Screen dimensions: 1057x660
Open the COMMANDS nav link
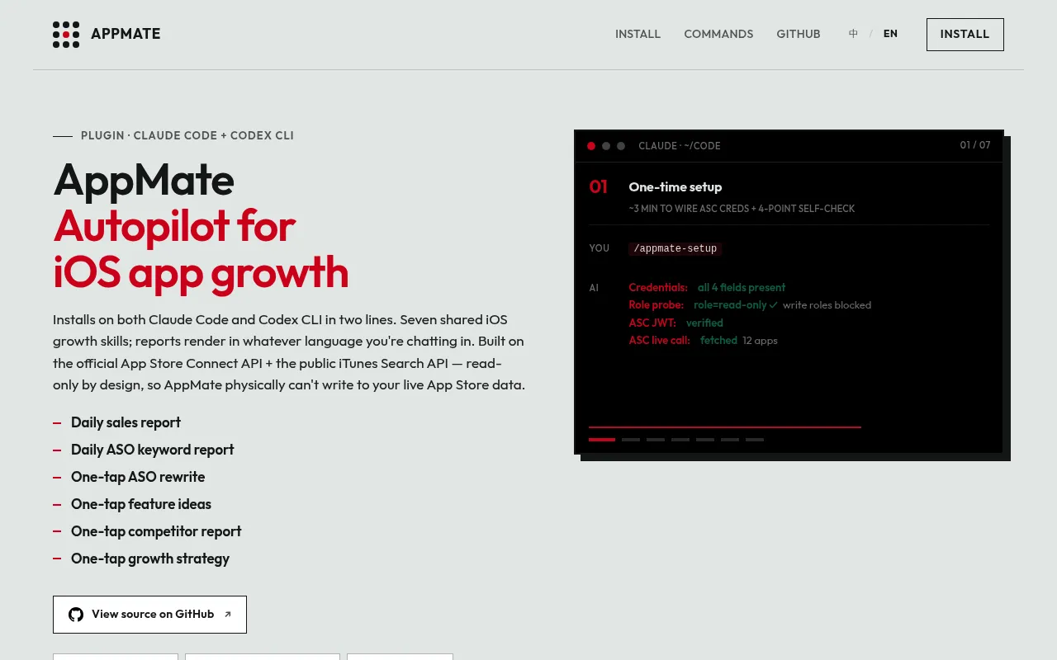coord(718,34)
